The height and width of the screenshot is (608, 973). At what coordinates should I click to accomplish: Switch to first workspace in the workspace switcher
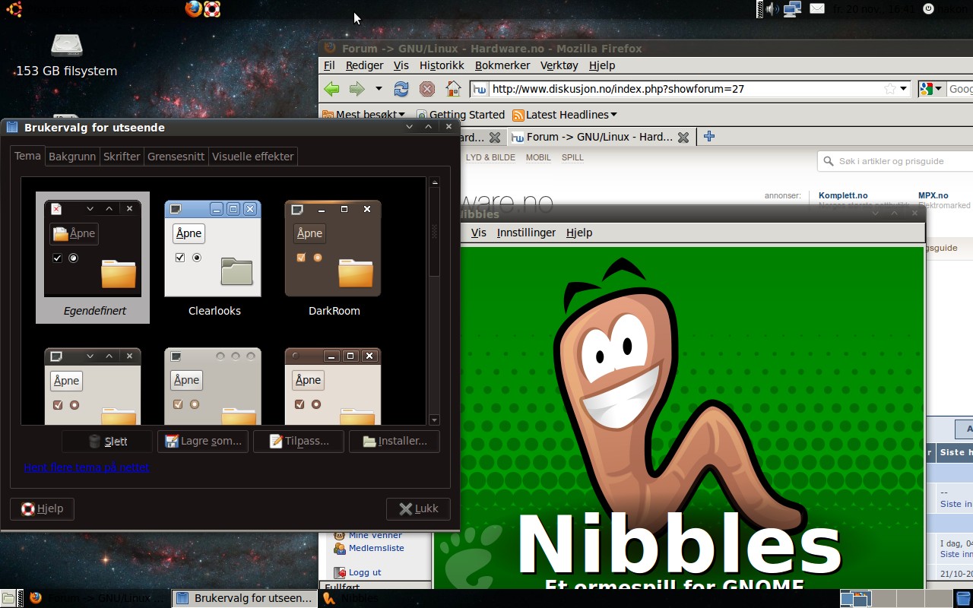(x=855, y=598)
